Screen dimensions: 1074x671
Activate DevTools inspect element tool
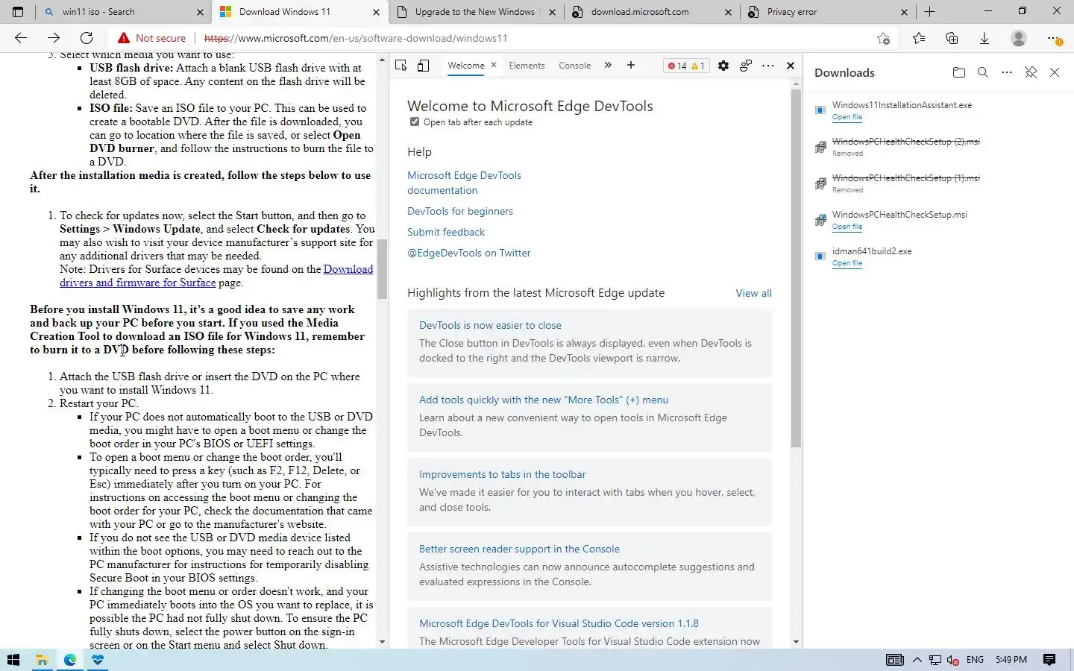tap(401, 66)
